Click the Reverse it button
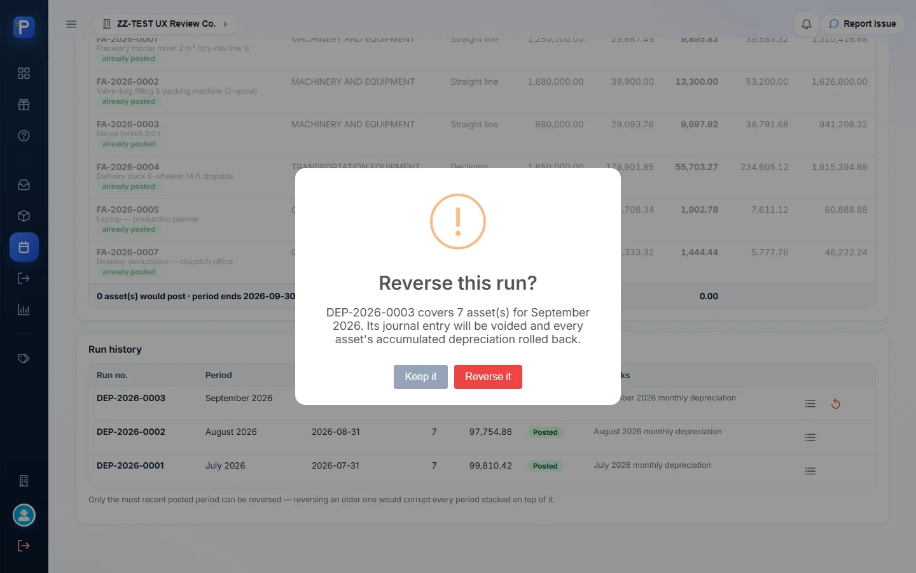 pyautogui.click(x=488, y=377)
